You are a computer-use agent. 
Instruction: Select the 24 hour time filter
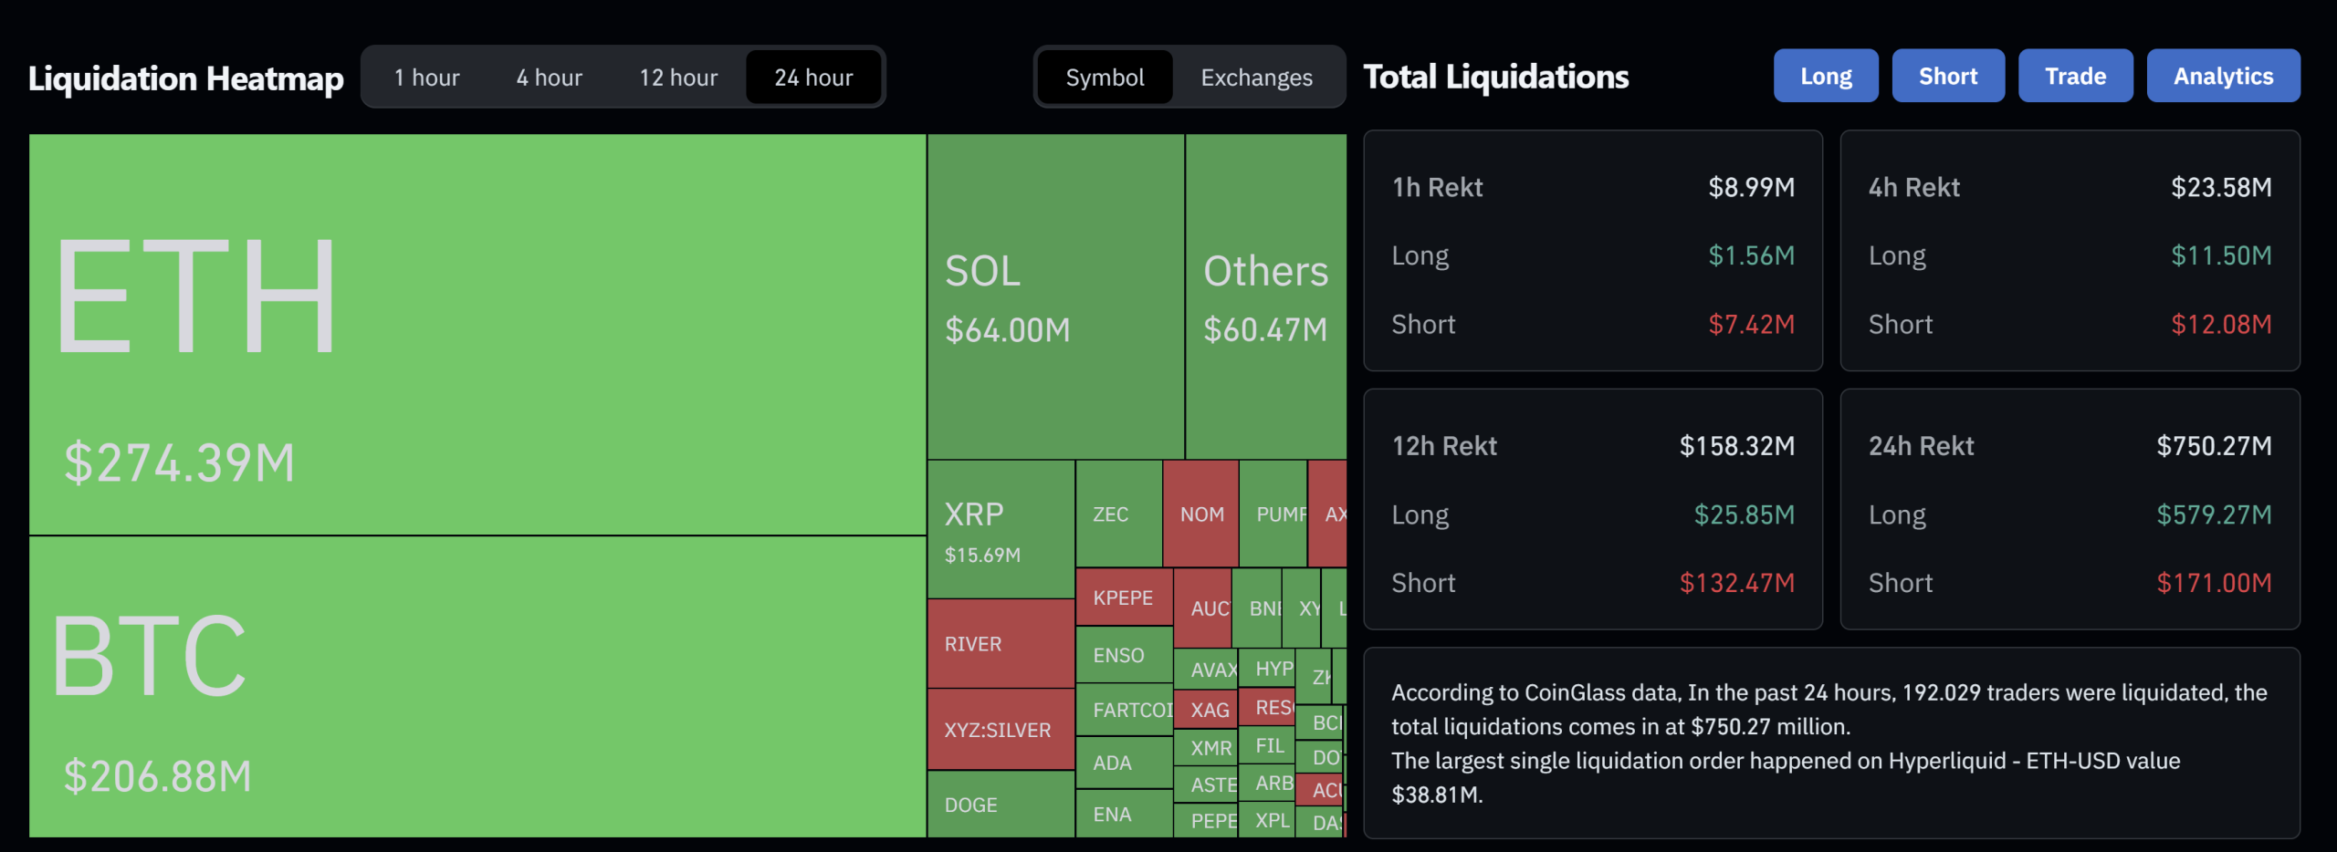[x=812, y=77]
